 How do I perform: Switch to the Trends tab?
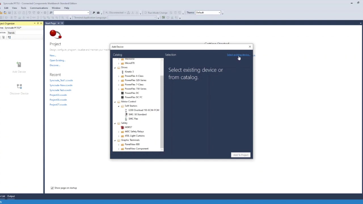click(11, 33)
